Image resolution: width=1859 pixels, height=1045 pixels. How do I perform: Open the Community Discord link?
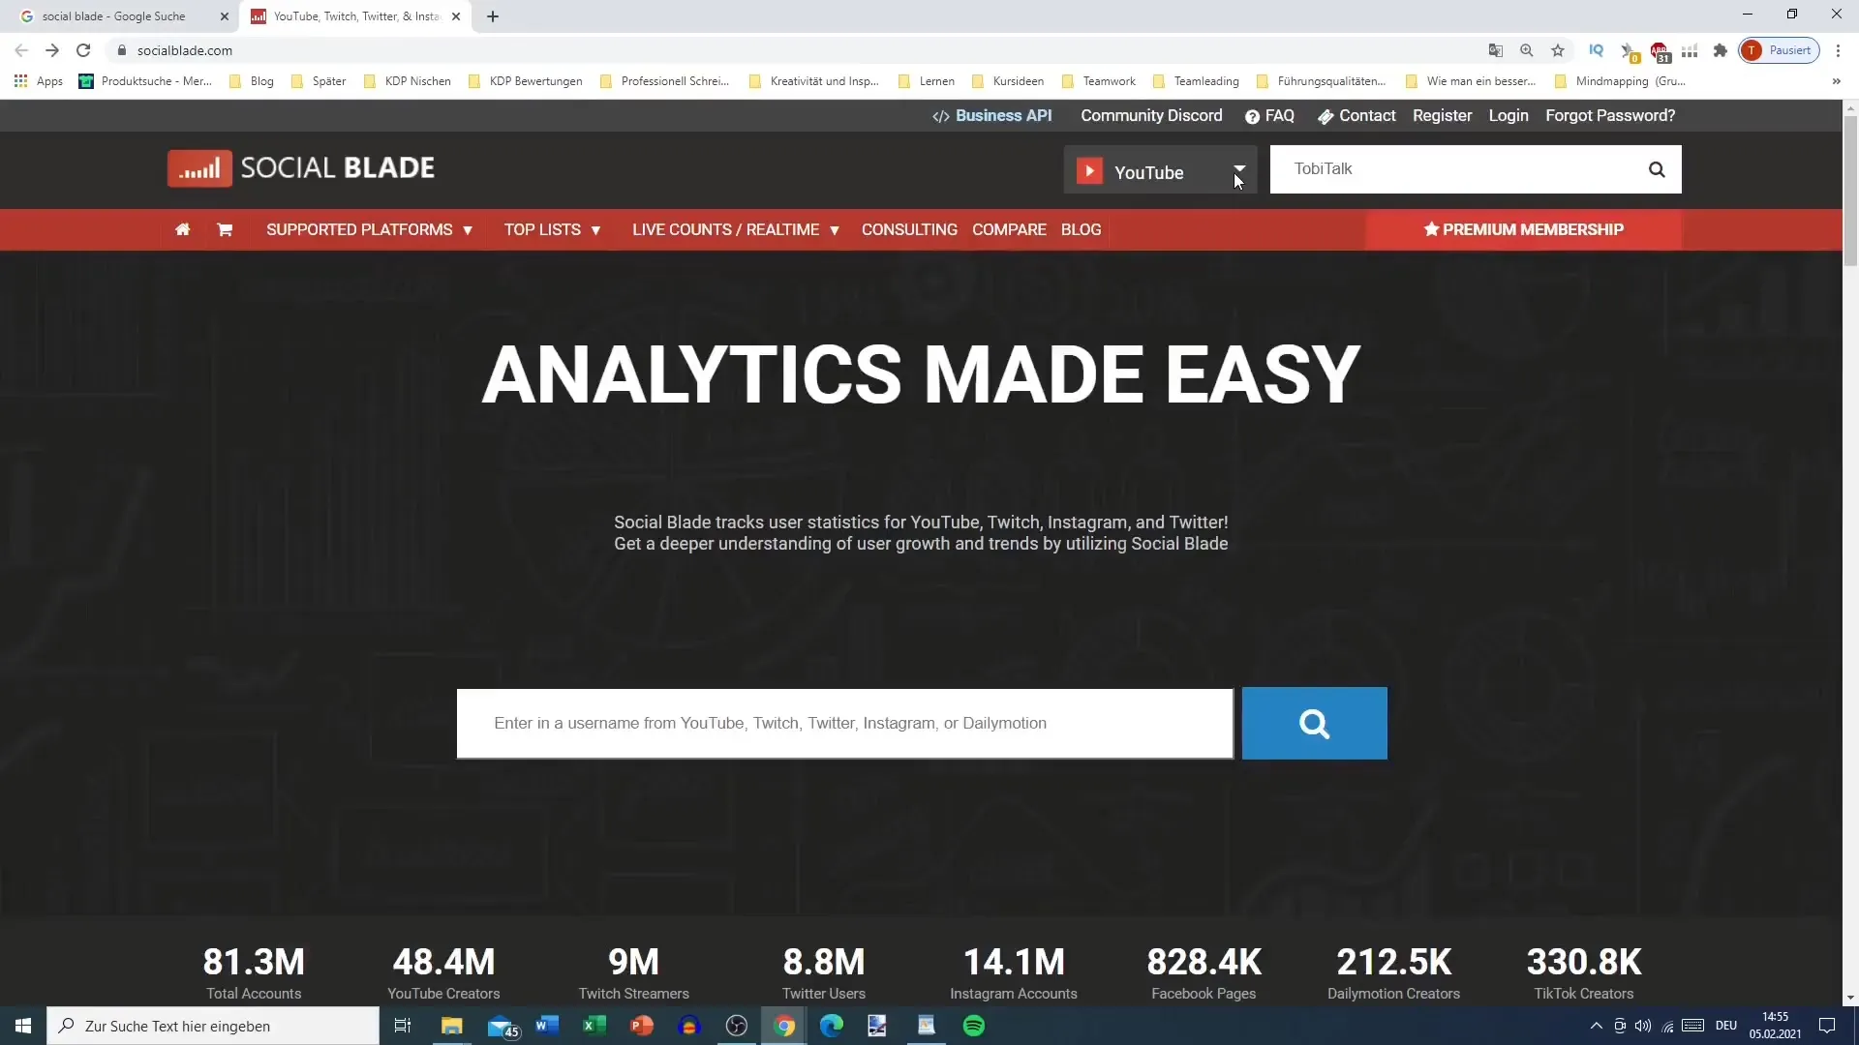1151,115
